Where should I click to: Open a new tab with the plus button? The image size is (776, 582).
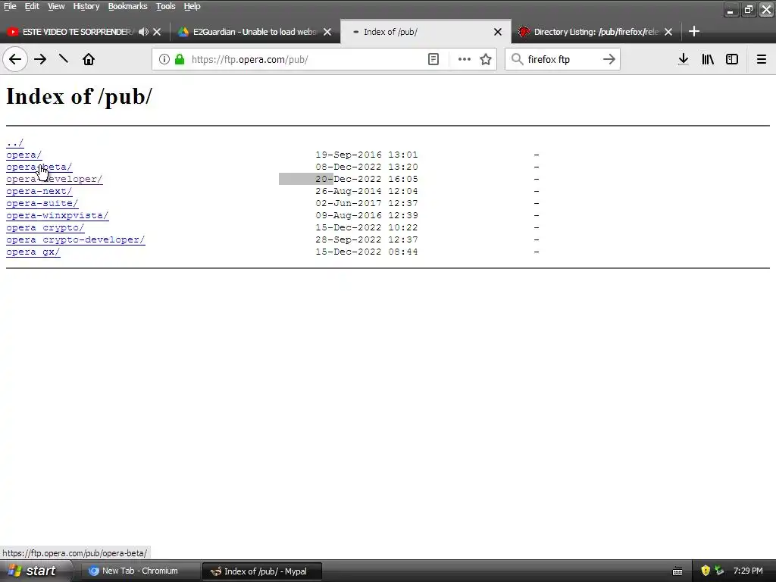click(x=694, y=31)
